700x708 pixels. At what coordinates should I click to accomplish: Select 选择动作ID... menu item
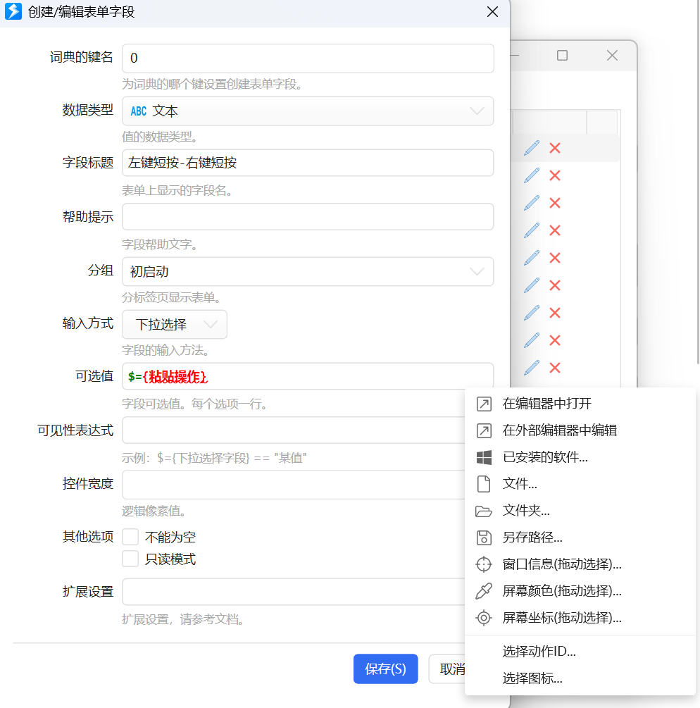tap(580, 651)
